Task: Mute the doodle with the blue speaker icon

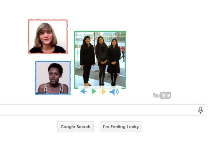Action: (114, 92)
